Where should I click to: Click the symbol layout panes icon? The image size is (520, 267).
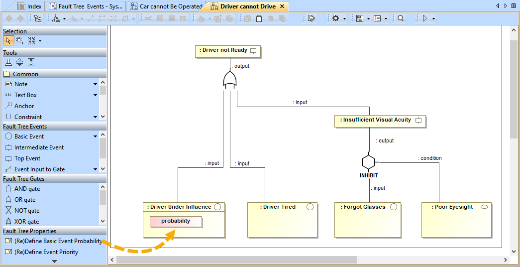point(359,18)
